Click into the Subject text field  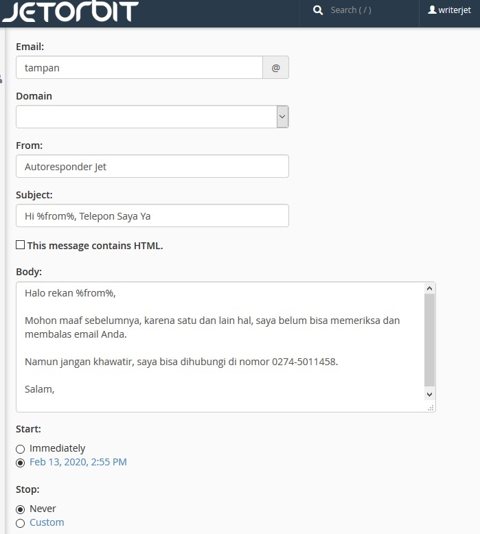(152, 216)
